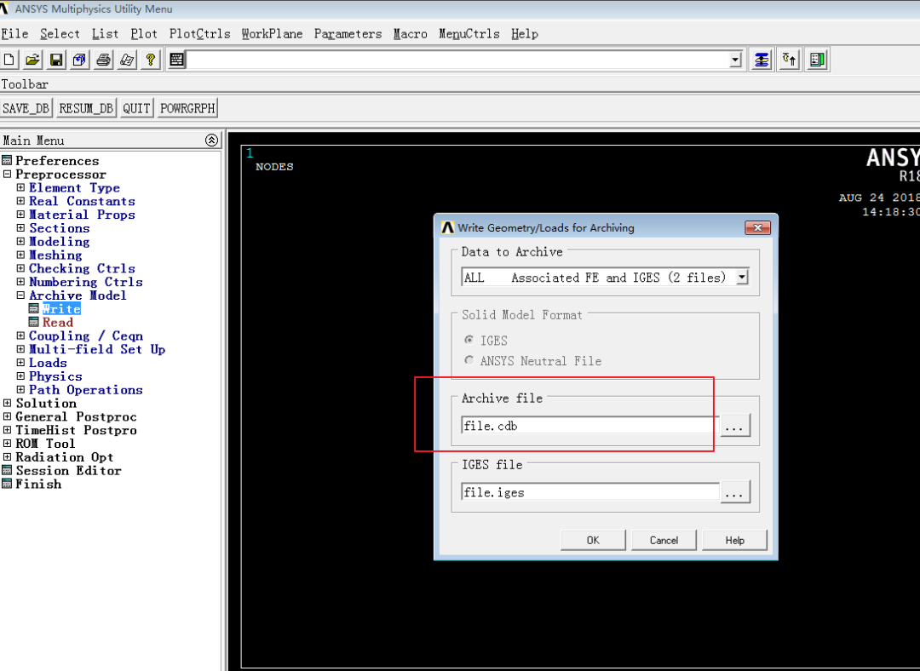Viewport: 920px width, 671px height.
Task: Click the Open ANSYS File folder icon
Action: point(33,60)
